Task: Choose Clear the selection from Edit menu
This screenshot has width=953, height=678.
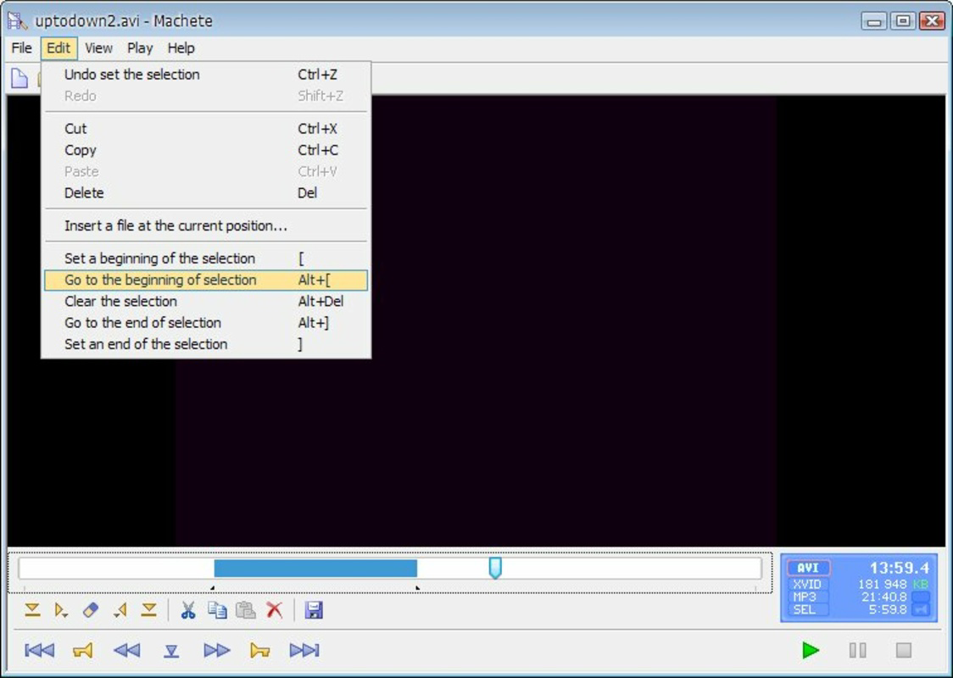Action: (120, 301)
